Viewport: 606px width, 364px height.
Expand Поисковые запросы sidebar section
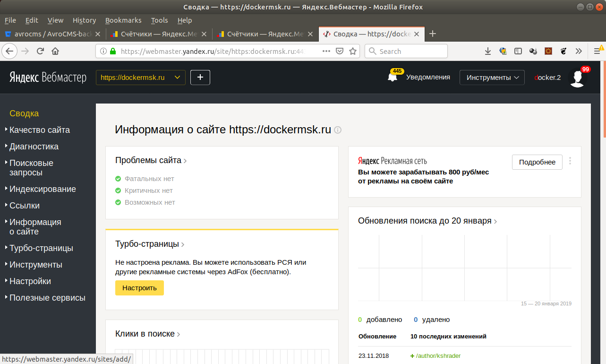click(x=31, y=168)
